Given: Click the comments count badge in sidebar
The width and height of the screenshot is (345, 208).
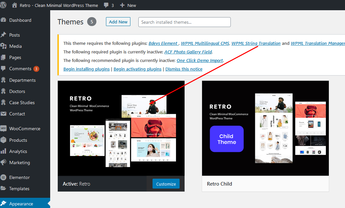Looking at the screenshot, I should (x=36, y=69).
